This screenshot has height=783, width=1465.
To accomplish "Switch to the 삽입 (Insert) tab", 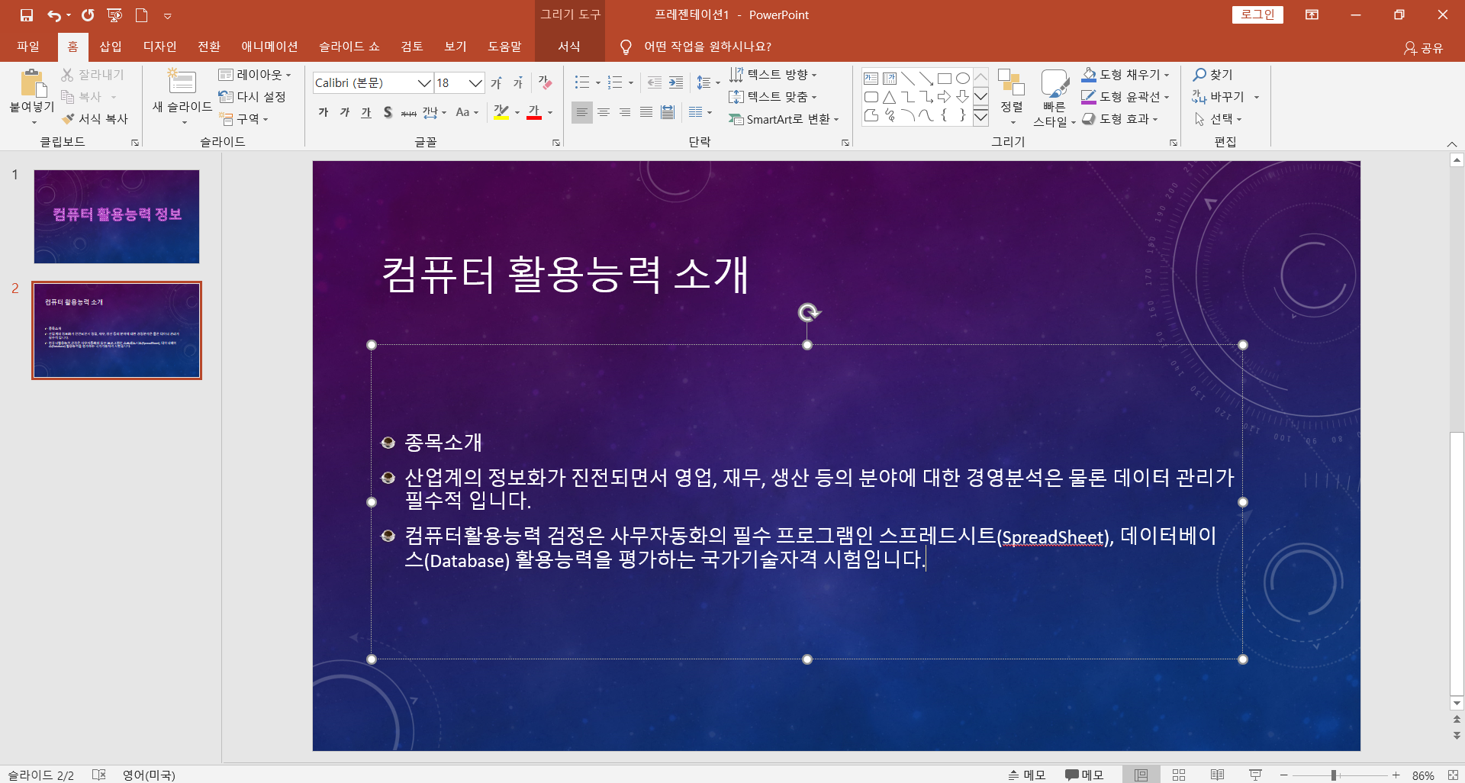I will [111, 47].
